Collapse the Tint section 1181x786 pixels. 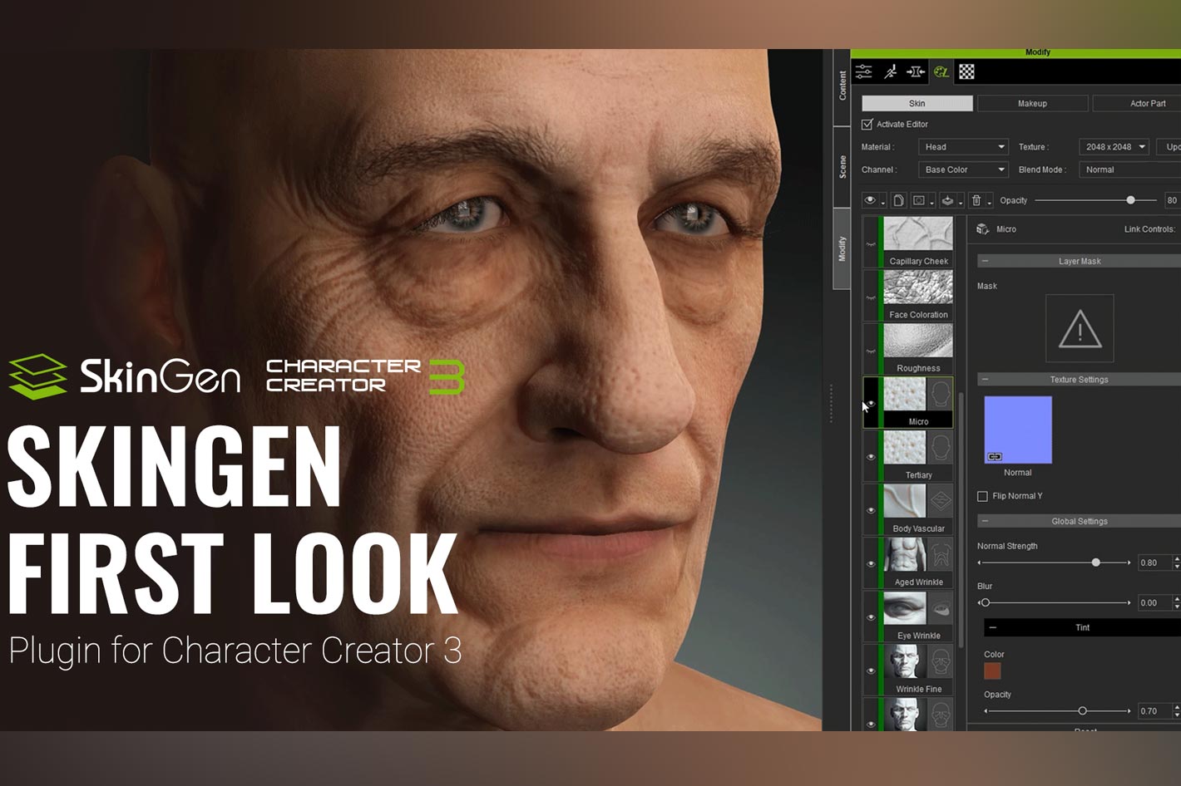[x=992, y=627]
